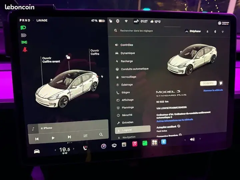The height and width of the screenshot is (180, 240).
Task: Tap the VIN number text
Action: click(x=171, y=108)
